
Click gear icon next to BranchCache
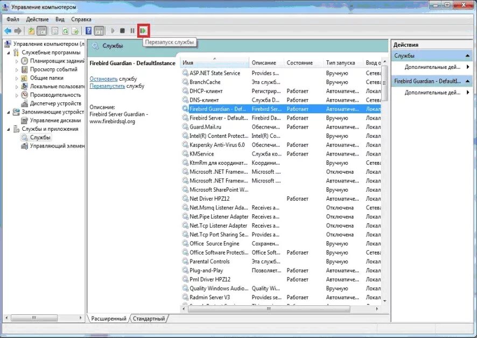(185, 82)
